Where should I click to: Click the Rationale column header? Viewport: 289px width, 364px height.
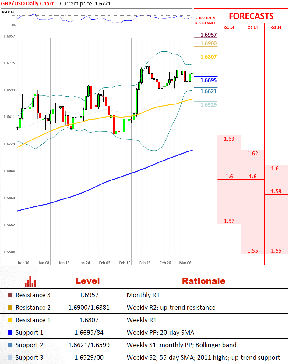point(203,281)
